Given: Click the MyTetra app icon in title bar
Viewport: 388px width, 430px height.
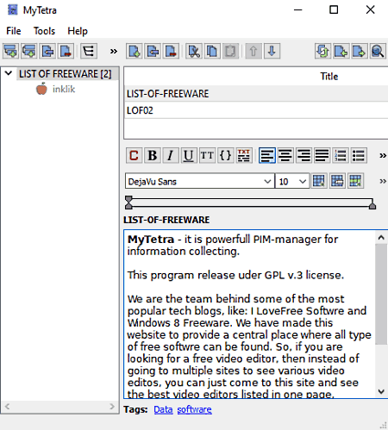Looking at the screenshot, I should (x=13, y=9).
